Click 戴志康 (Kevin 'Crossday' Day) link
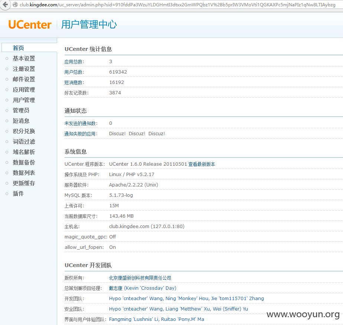This screenshot has height=325, width=343. pyautogui.click(x=143, y=288)
